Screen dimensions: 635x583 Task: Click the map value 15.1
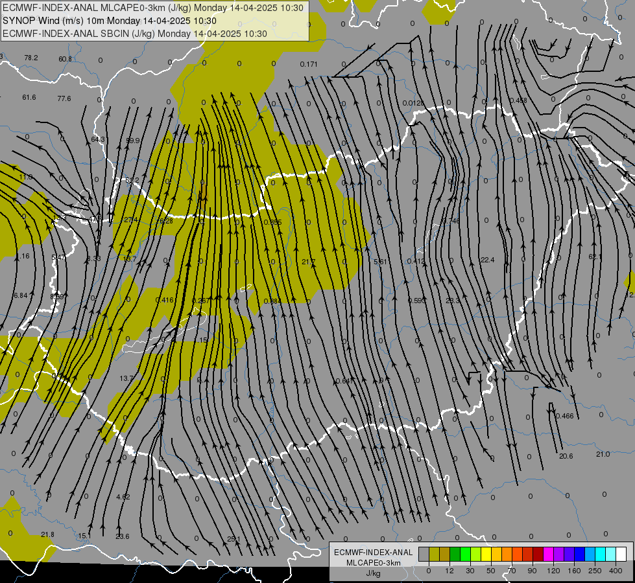84,536
